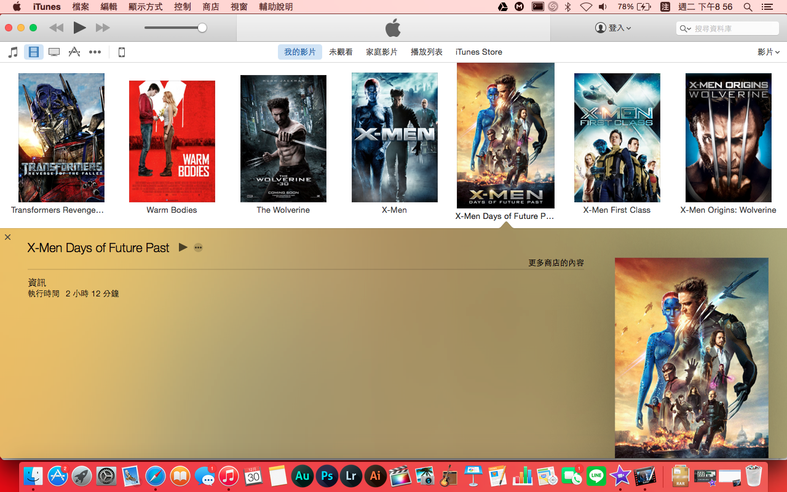The width and height of the screenshot is (787, 492).
Task: Switch to the 未觀看 tab
Action: [x=341, y=52]
